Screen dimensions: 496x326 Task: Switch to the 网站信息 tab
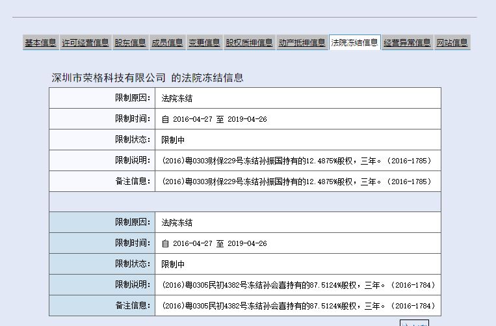pyautogui.click(x=452, y=43)
